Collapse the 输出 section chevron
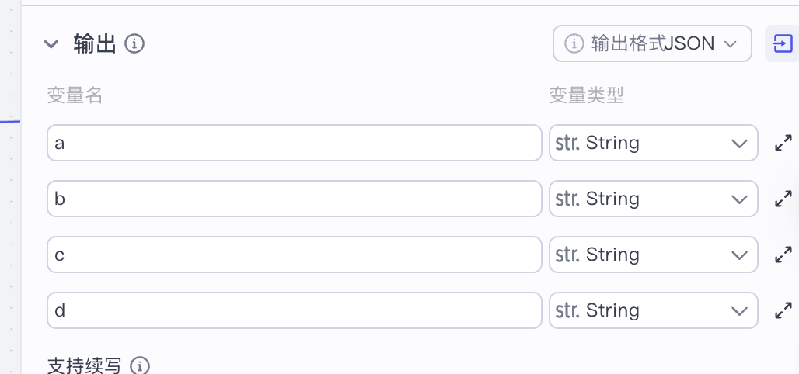799x374 pixels. coord(51,44)
